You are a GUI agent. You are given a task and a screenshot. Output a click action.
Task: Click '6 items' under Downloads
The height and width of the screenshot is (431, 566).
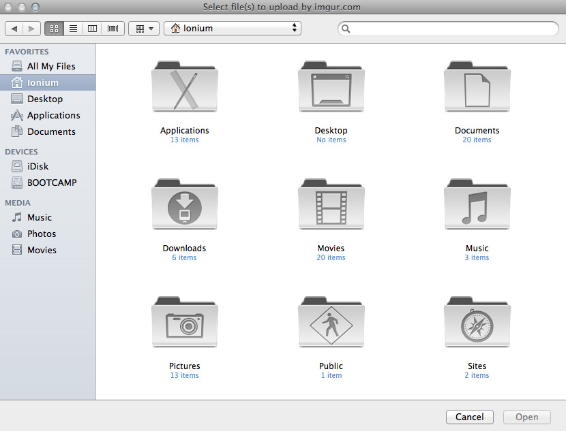coord(184,257)
